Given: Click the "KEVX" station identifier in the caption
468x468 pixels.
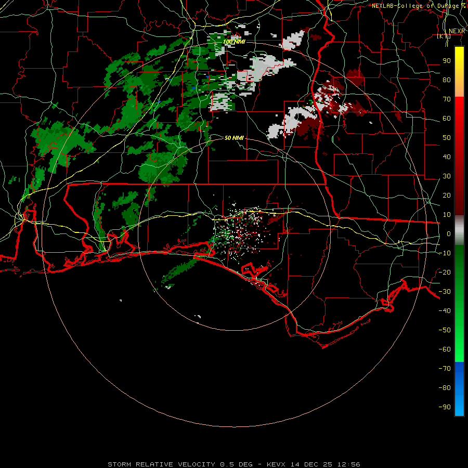Looking at the screenshot, I should [276, 464].
